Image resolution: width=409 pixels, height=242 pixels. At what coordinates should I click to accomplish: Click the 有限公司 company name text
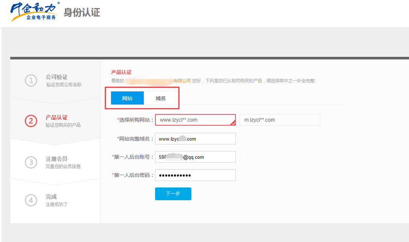pyautogui.click(x=182, y=81)
